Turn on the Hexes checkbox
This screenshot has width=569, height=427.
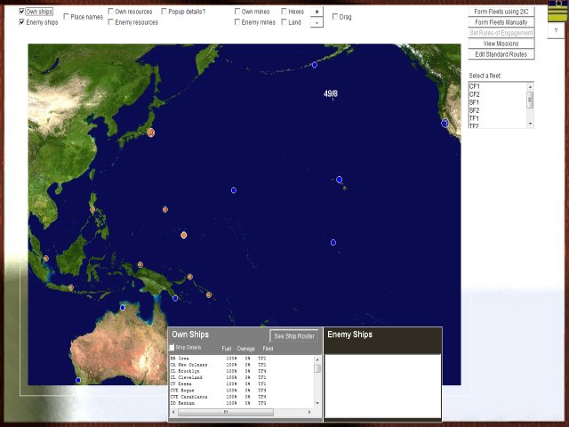coord(283,12)
